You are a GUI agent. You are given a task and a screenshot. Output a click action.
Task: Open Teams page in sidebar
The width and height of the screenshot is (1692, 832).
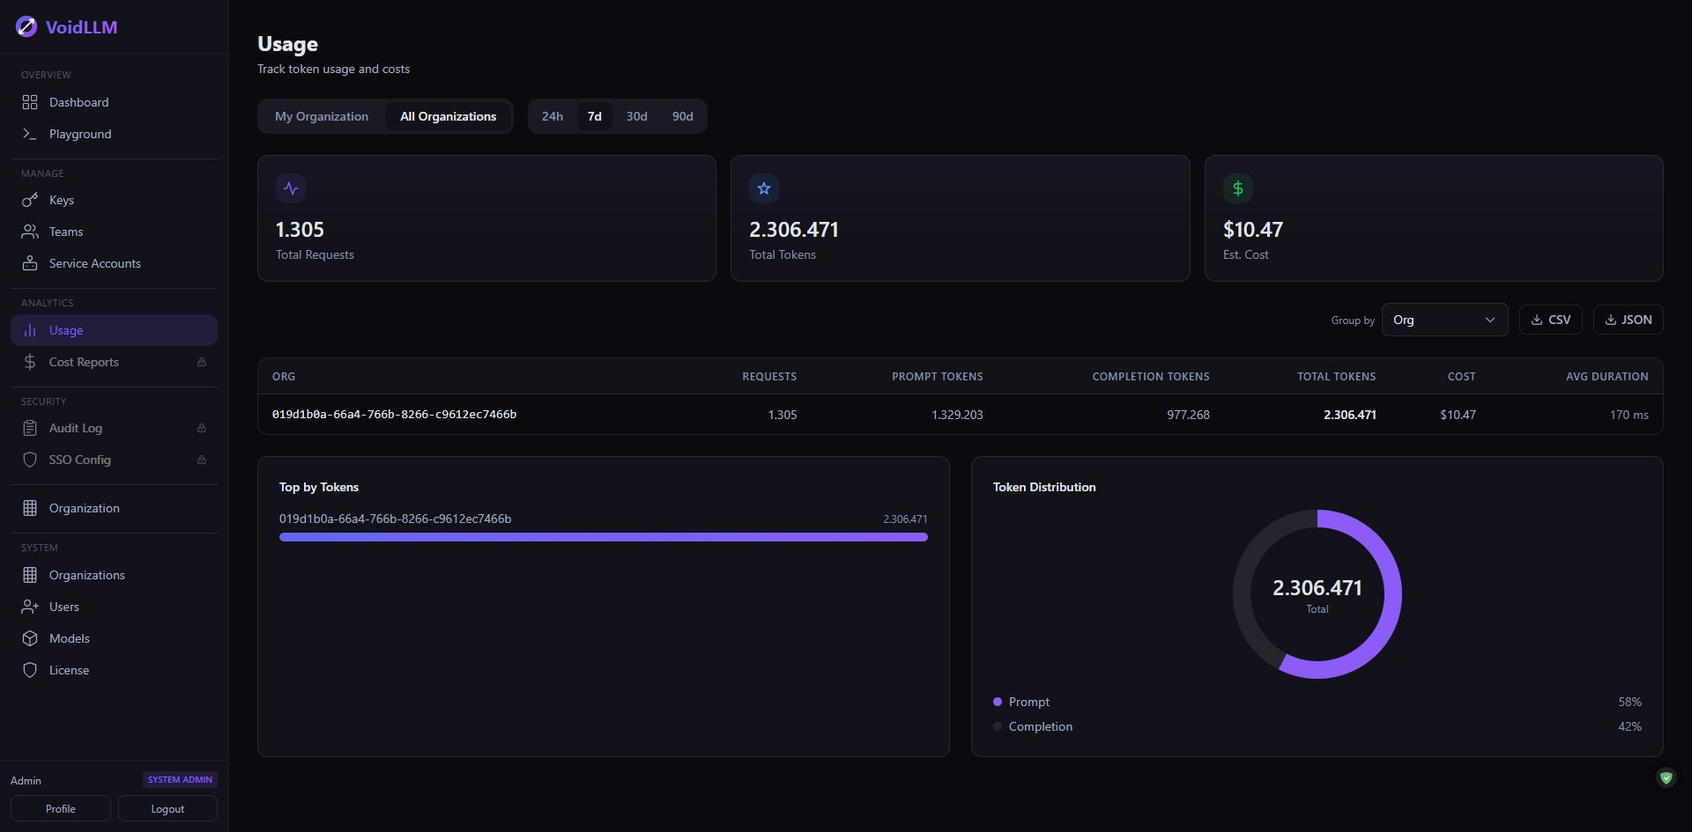114,232
